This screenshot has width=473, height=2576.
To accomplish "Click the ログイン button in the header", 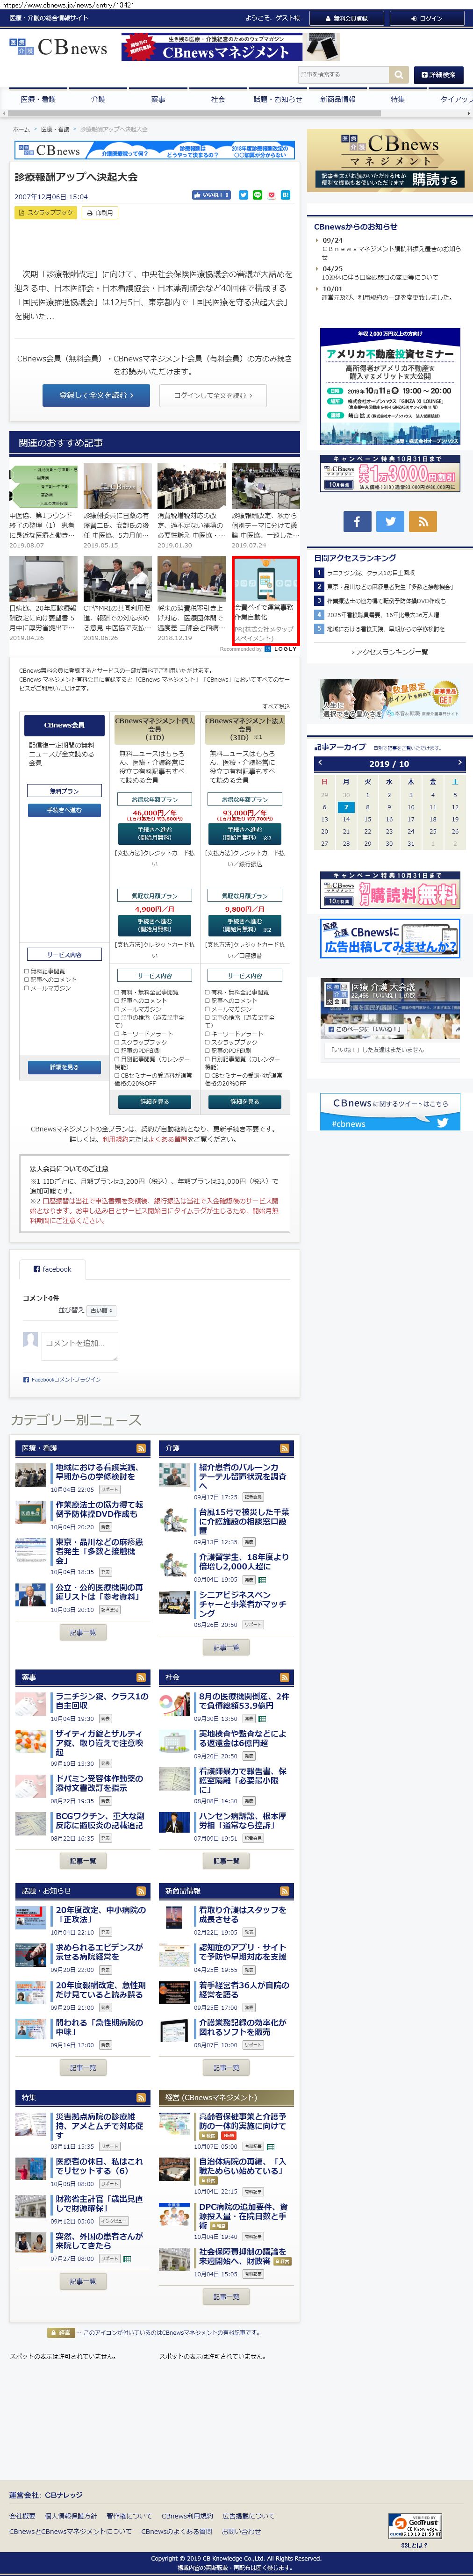I will click(427, 18).
